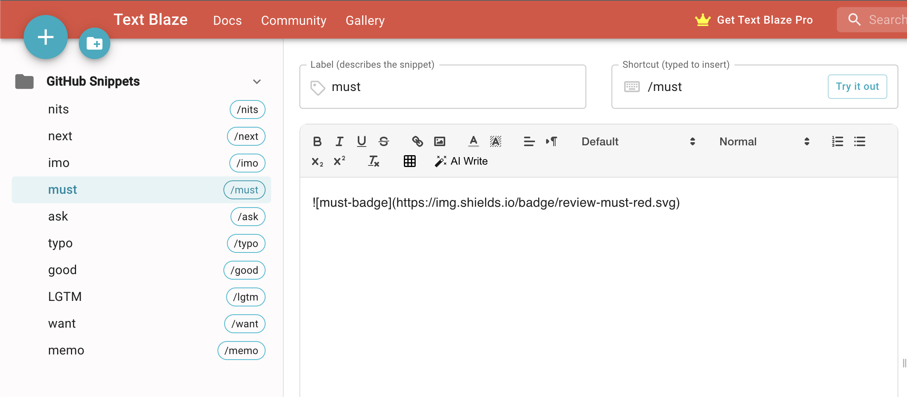
Task: Select the ask snippet
Action: click(x=141, y=217)
